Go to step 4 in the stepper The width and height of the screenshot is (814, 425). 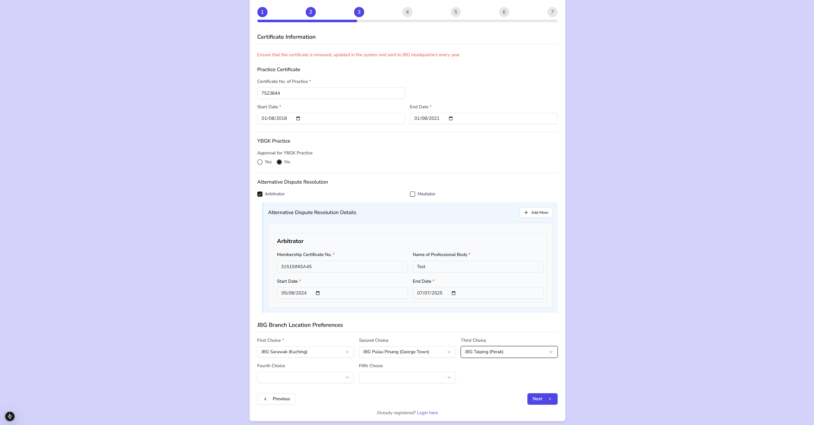(x=407, y=12)
